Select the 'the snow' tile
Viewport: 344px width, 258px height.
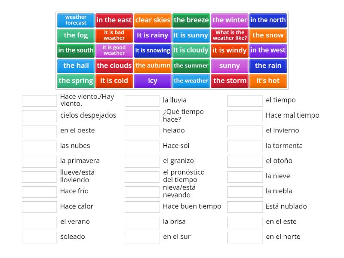(268, 35)
